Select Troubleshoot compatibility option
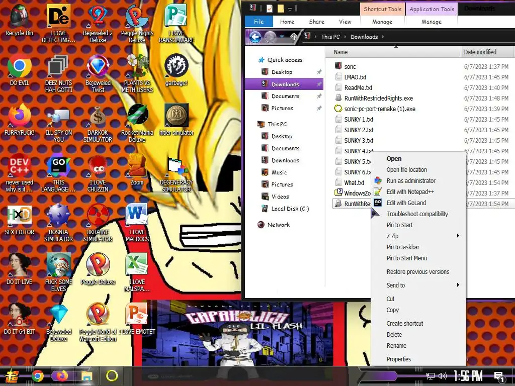This screenshot has height=386, width=515. [x=418, y=214]
